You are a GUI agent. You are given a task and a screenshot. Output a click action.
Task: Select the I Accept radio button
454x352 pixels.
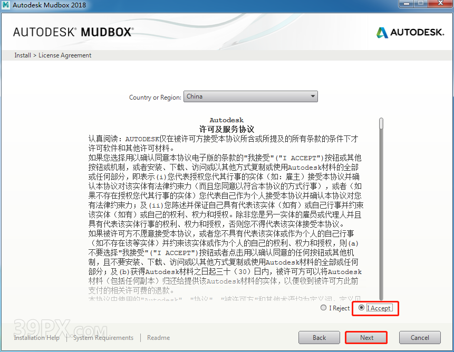[x=361, y=308]
